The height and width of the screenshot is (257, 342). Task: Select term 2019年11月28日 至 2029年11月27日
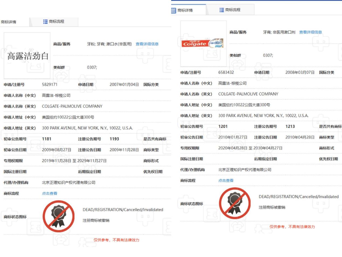tap(74, 161)
